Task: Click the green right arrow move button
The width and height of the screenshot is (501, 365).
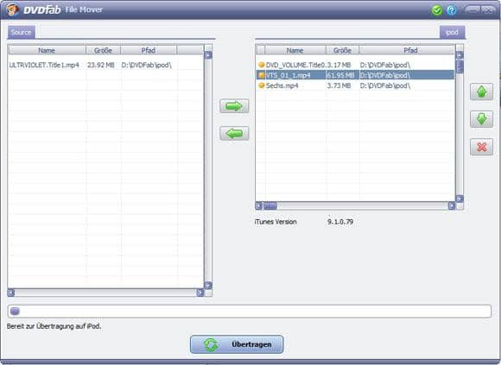Action: click(x=234, y=106)
